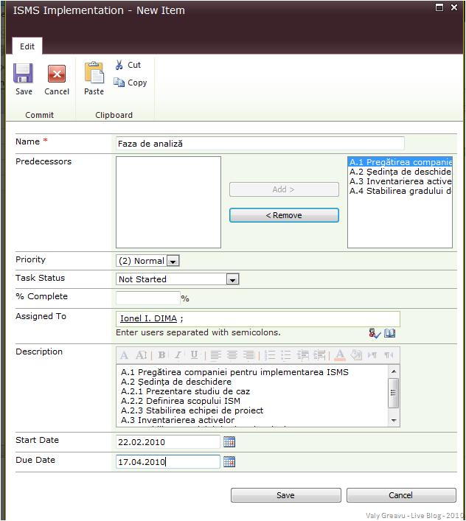The width and height of the screenshot is (466, 521).
Task: Click the font color button in Description
Action: (x=340, y=355)
